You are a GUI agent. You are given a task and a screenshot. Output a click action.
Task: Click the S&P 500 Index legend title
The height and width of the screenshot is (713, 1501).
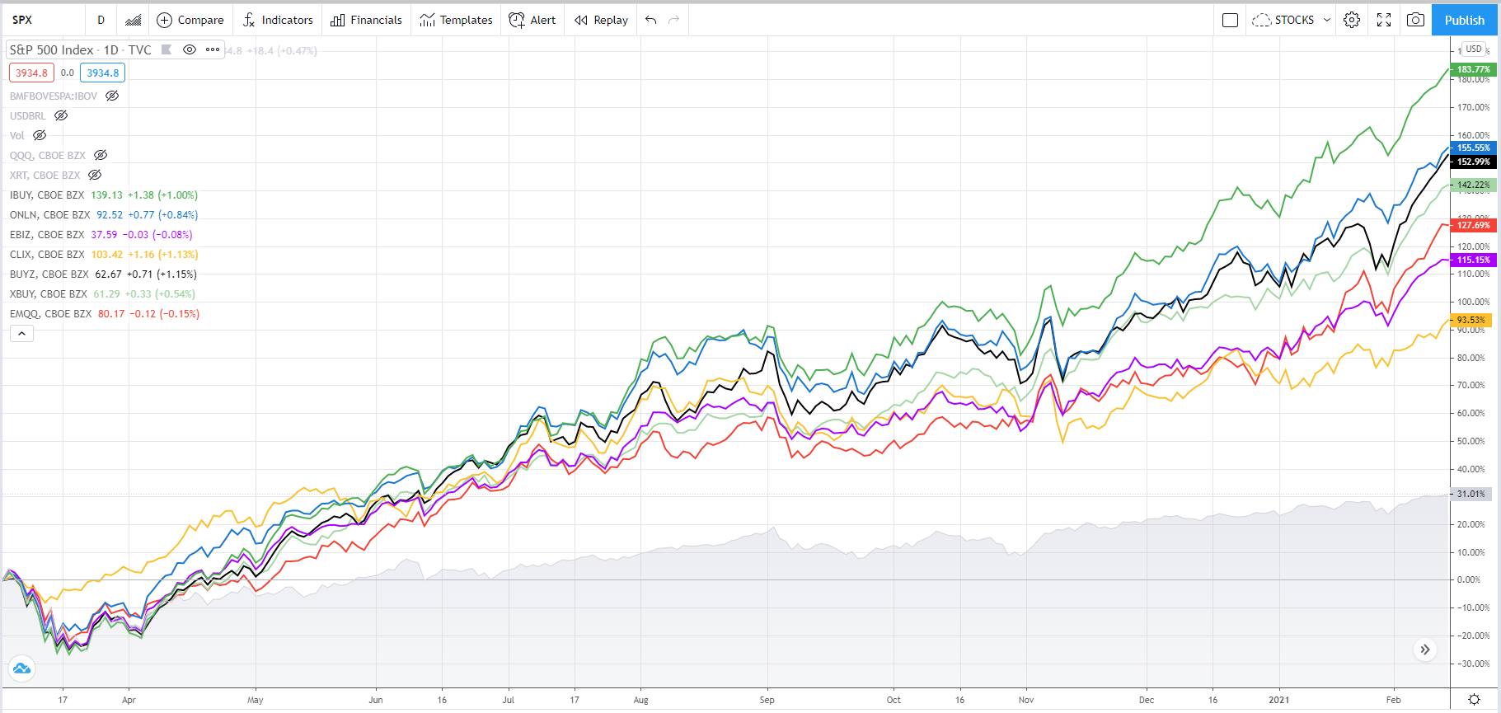tap(81, 49)
